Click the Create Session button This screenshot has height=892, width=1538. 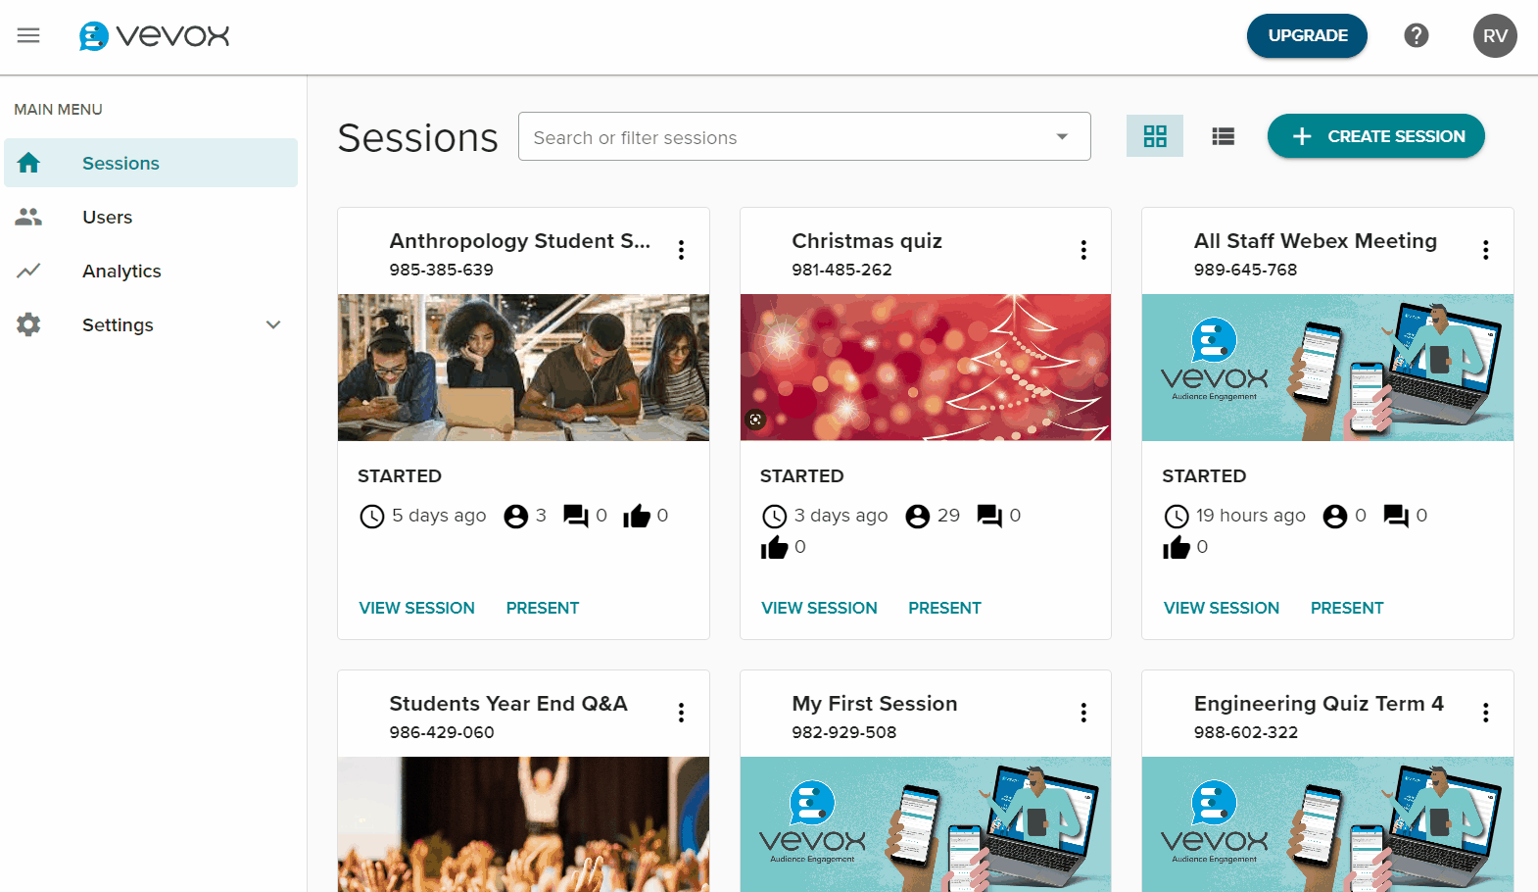[x=1375, y=136]
